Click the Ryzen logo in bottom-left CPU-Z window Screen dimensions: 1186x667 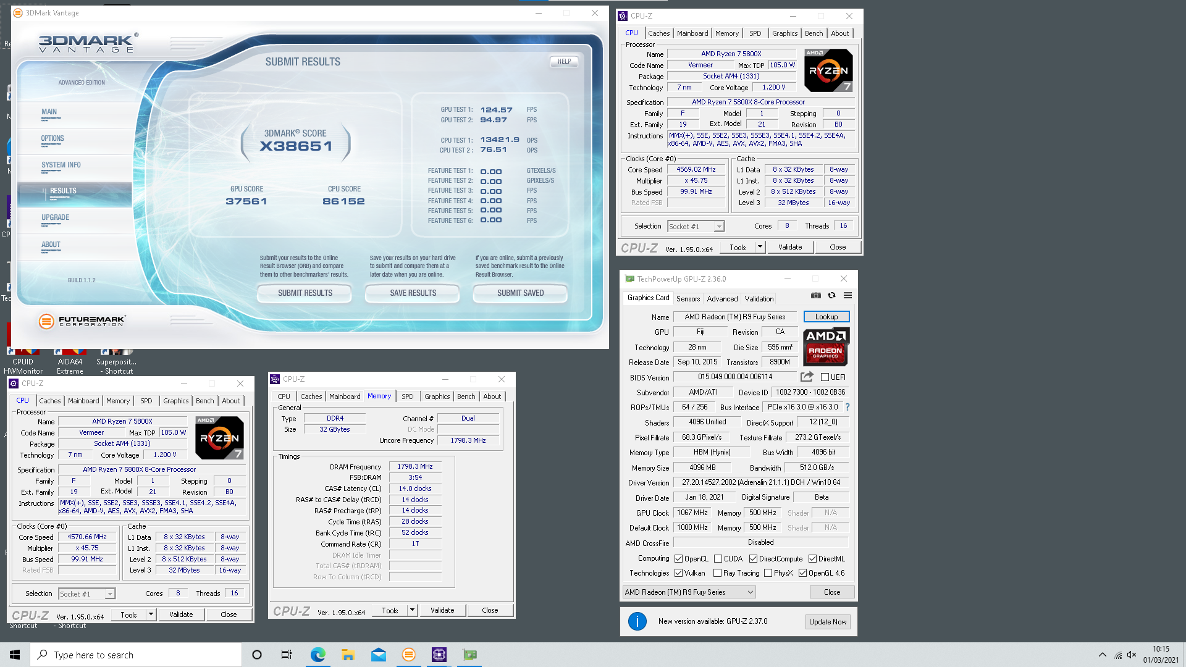pos(219,438)
